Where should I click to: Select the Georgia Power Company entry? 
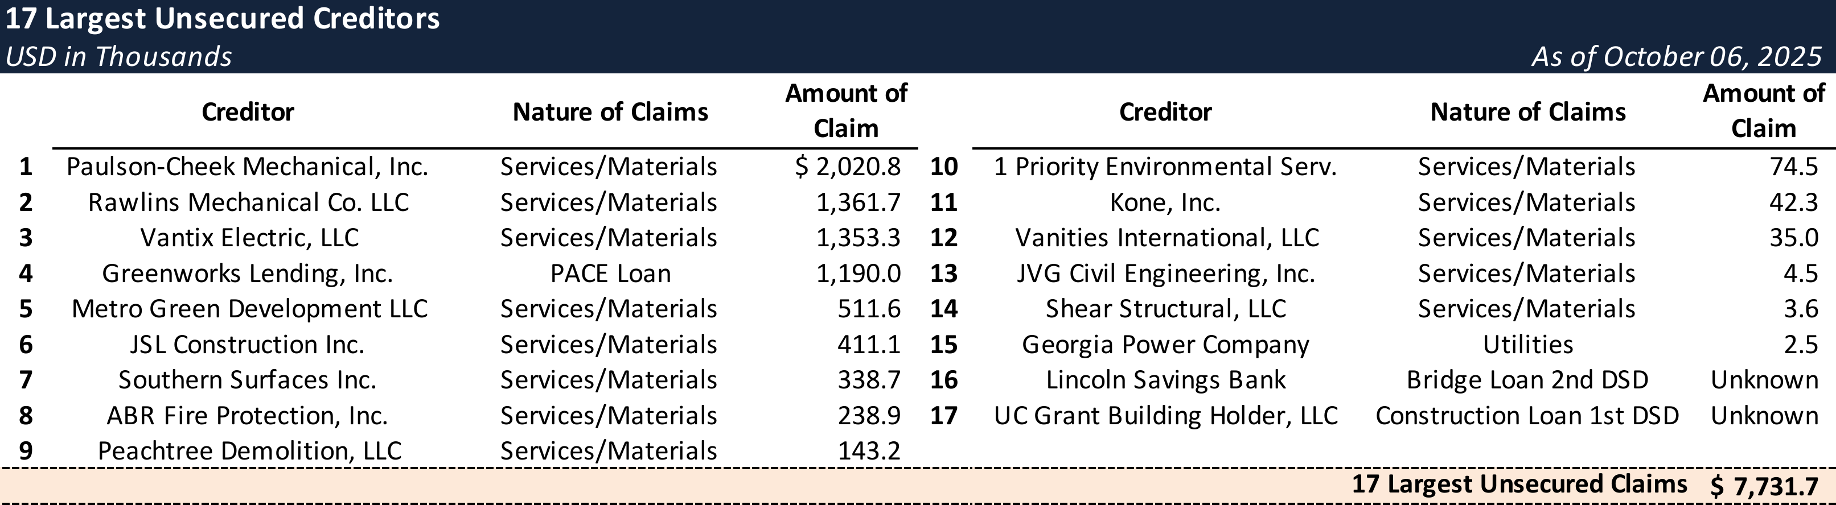click(1165, 345)
